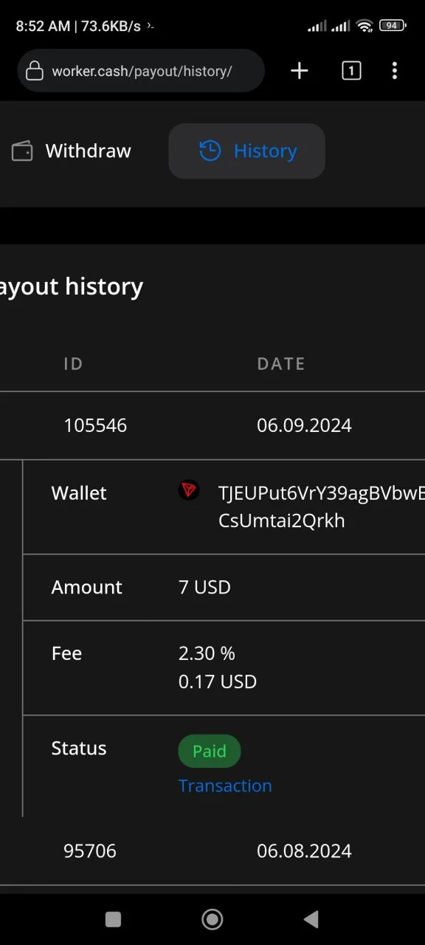Tap the Android back triangle button
Image resolution: width=425 pixels, height=945 pixels.
311,919
